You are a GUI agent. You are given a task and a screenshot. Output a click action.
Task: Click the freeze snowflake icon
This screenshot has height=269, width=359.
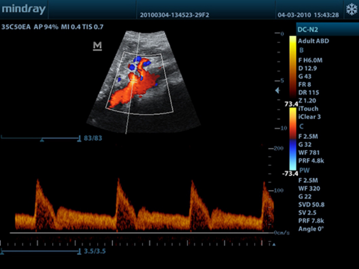pyautogui.click(x=351, y=10)
